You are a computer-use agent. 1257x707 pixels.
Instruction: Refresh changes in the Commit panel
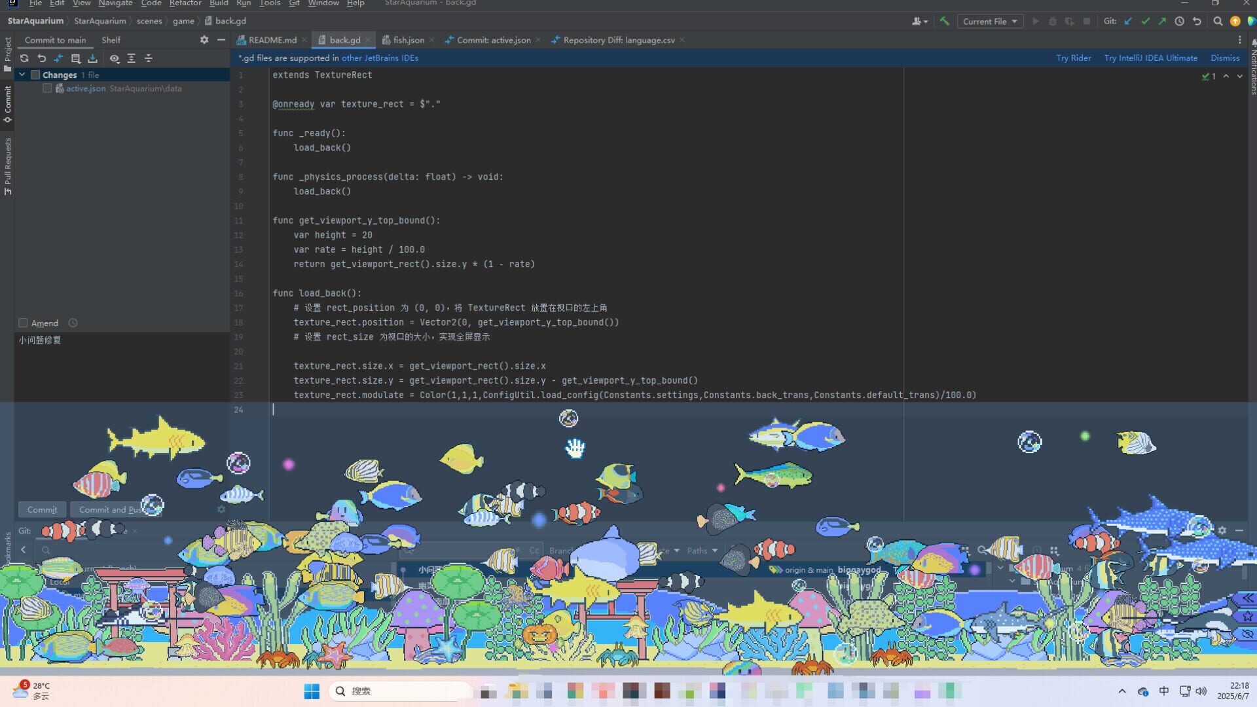[x=24, y=58]
